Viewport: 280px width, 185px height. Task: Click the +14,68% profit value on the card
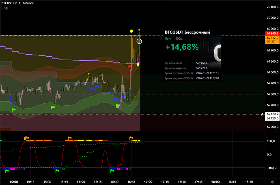coord(182,47)
